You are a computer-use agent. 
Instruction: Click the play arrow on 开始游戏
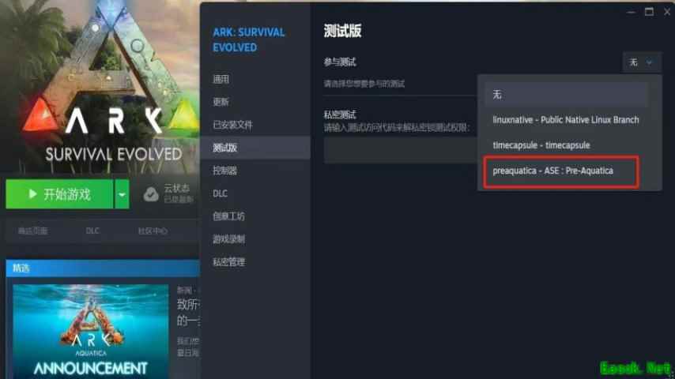(32, 194)
